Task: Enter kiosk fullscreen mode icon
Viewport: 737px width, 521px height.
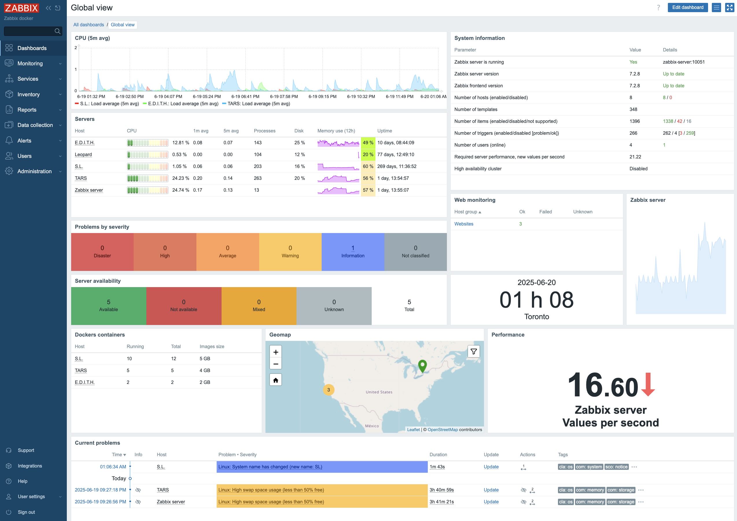Action: [x=729, y=8]
